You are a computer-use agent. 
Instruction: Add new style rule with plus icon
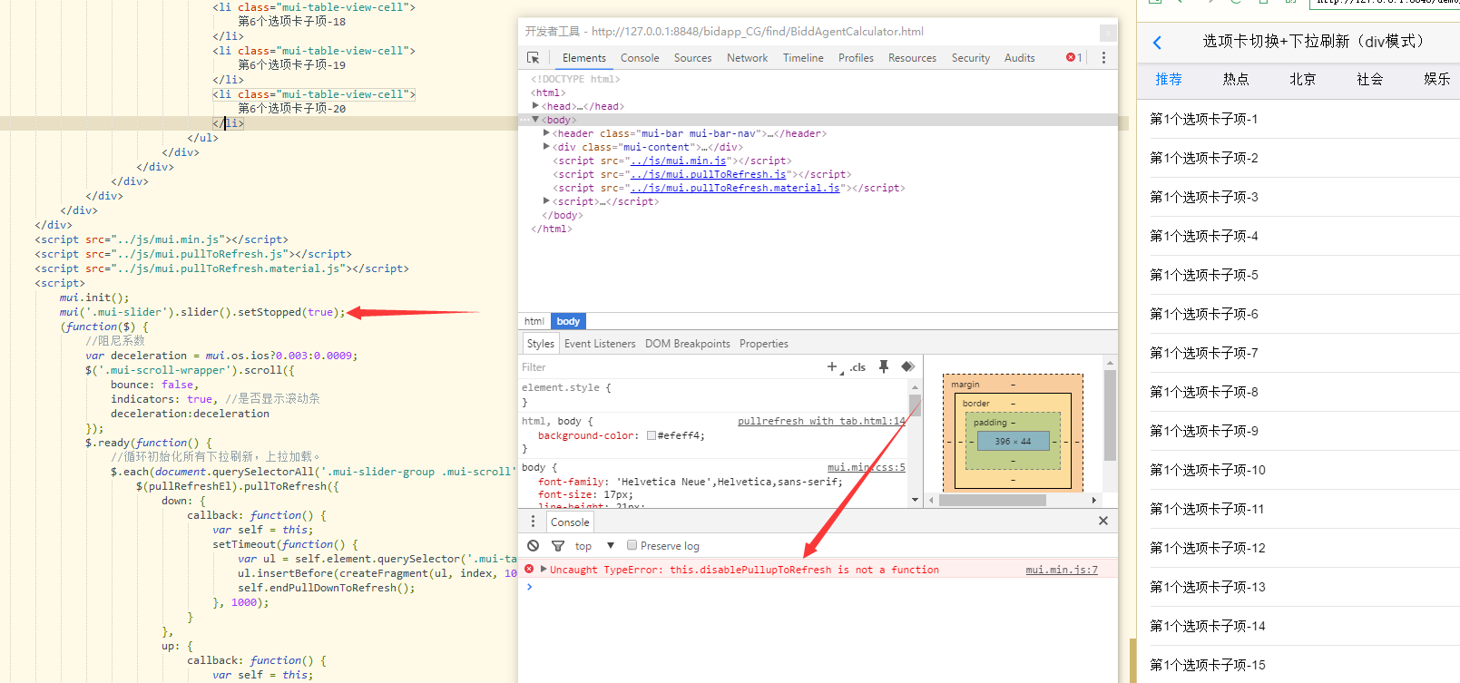coord(832,367)
